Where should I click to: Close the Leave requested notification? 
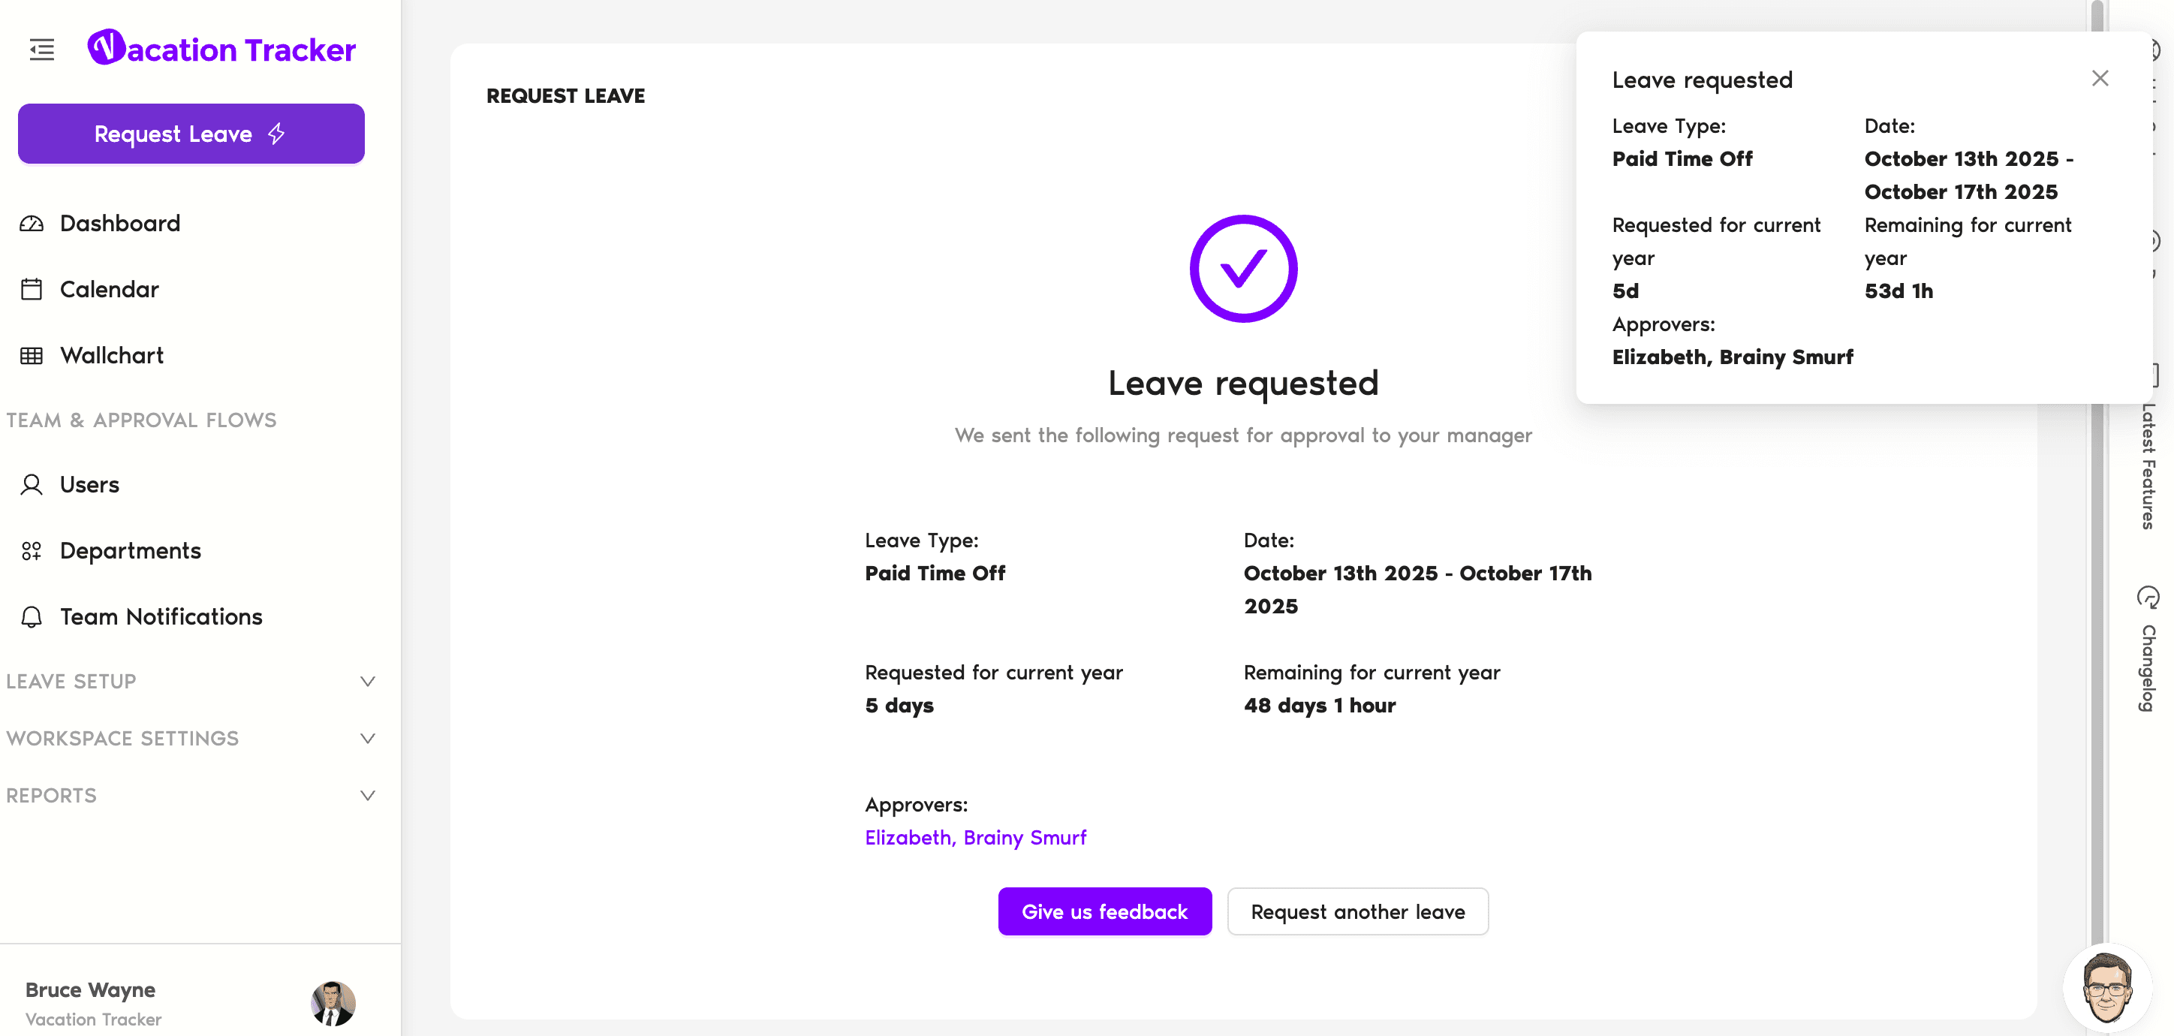pyautogui.click(x=2100, y=79)
